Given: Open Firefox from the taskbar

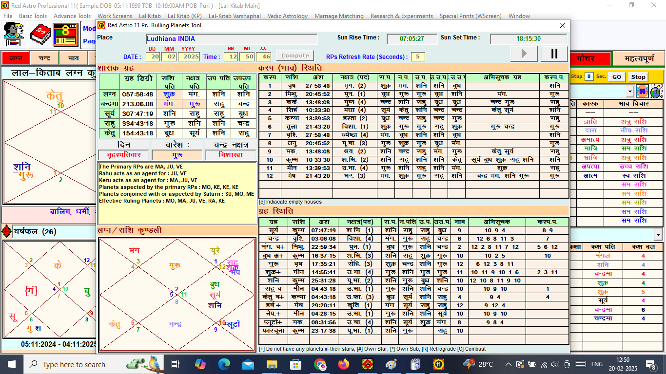Looking at the screenshot, I should point(344,364).
